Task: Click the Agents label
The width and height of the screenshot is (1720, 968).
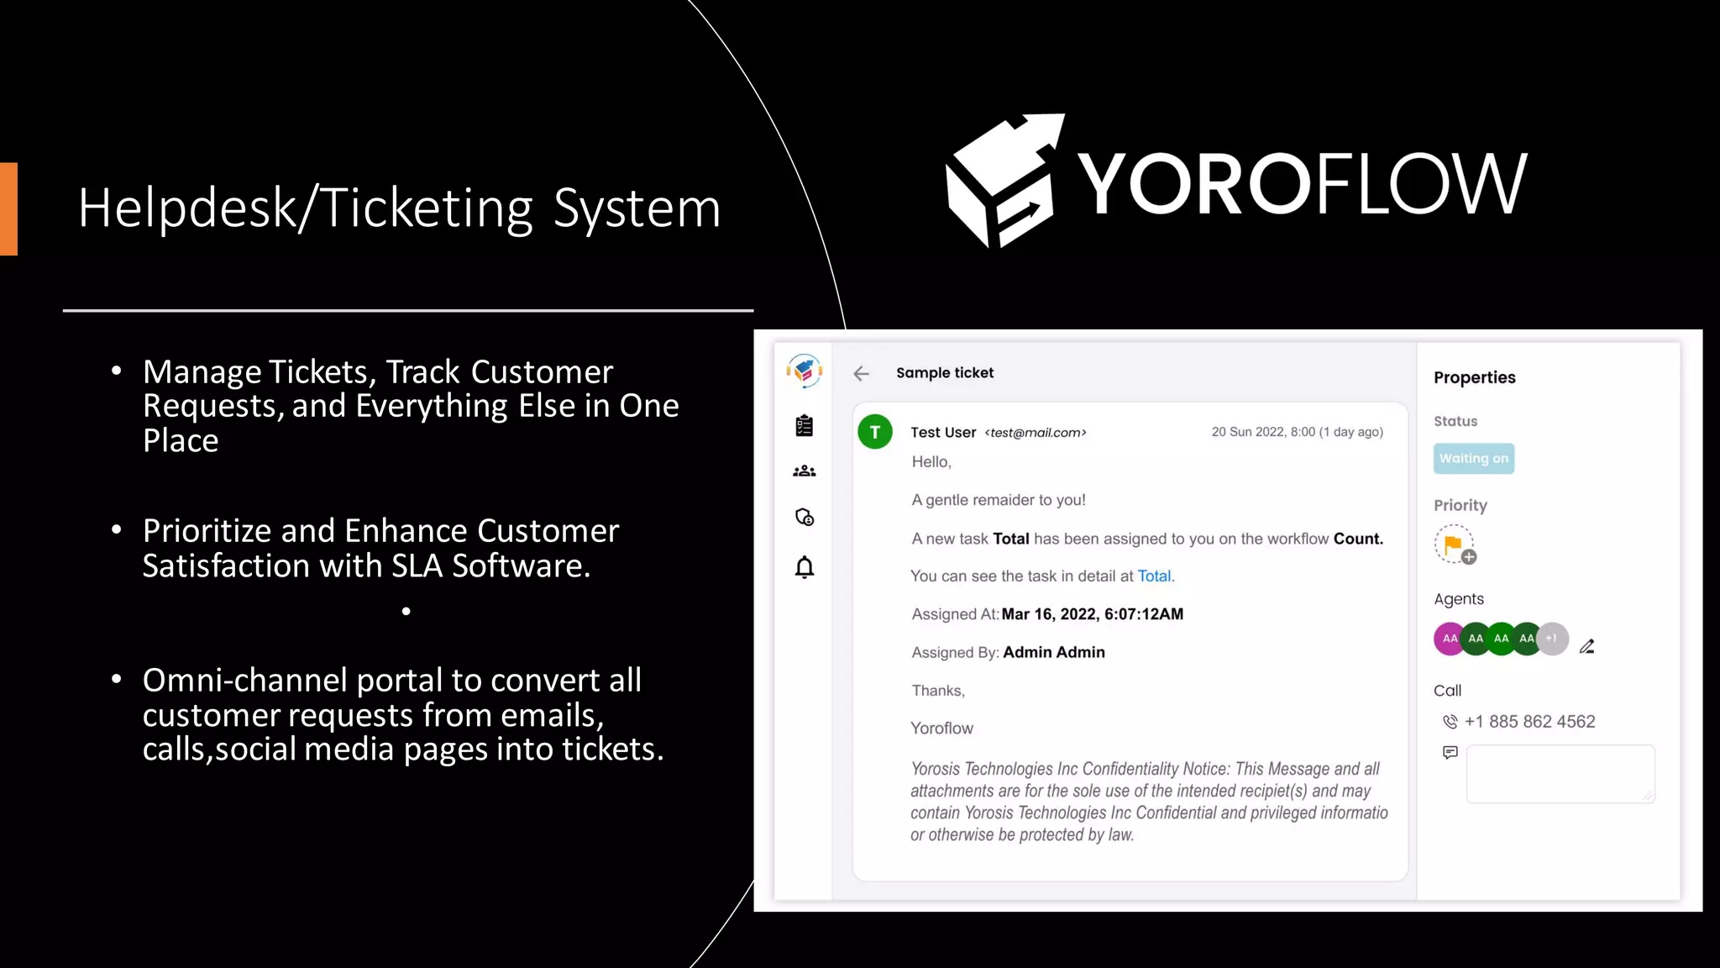Action: coord(1459,599)
